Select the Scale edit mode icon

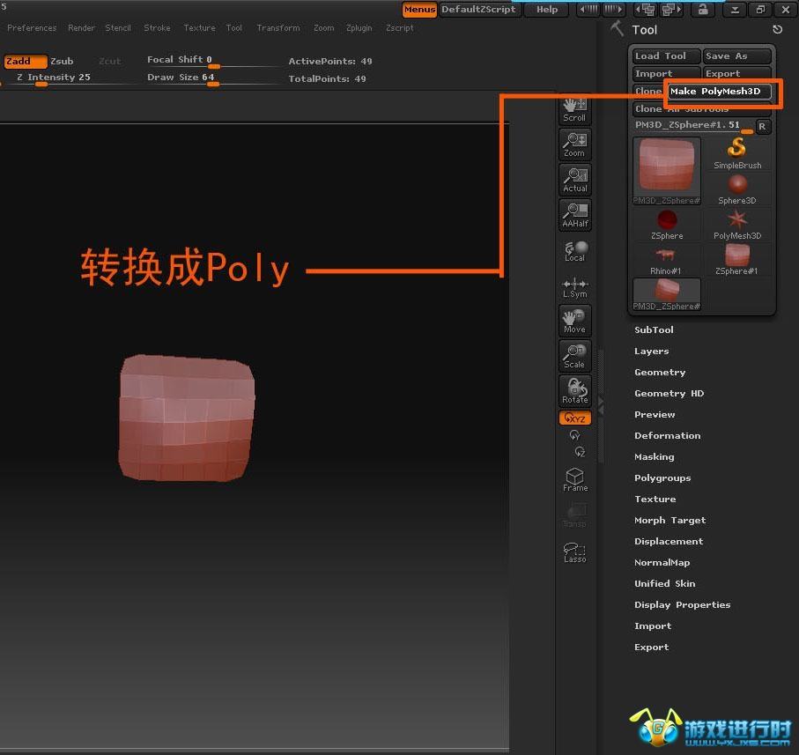pos(574,356)
